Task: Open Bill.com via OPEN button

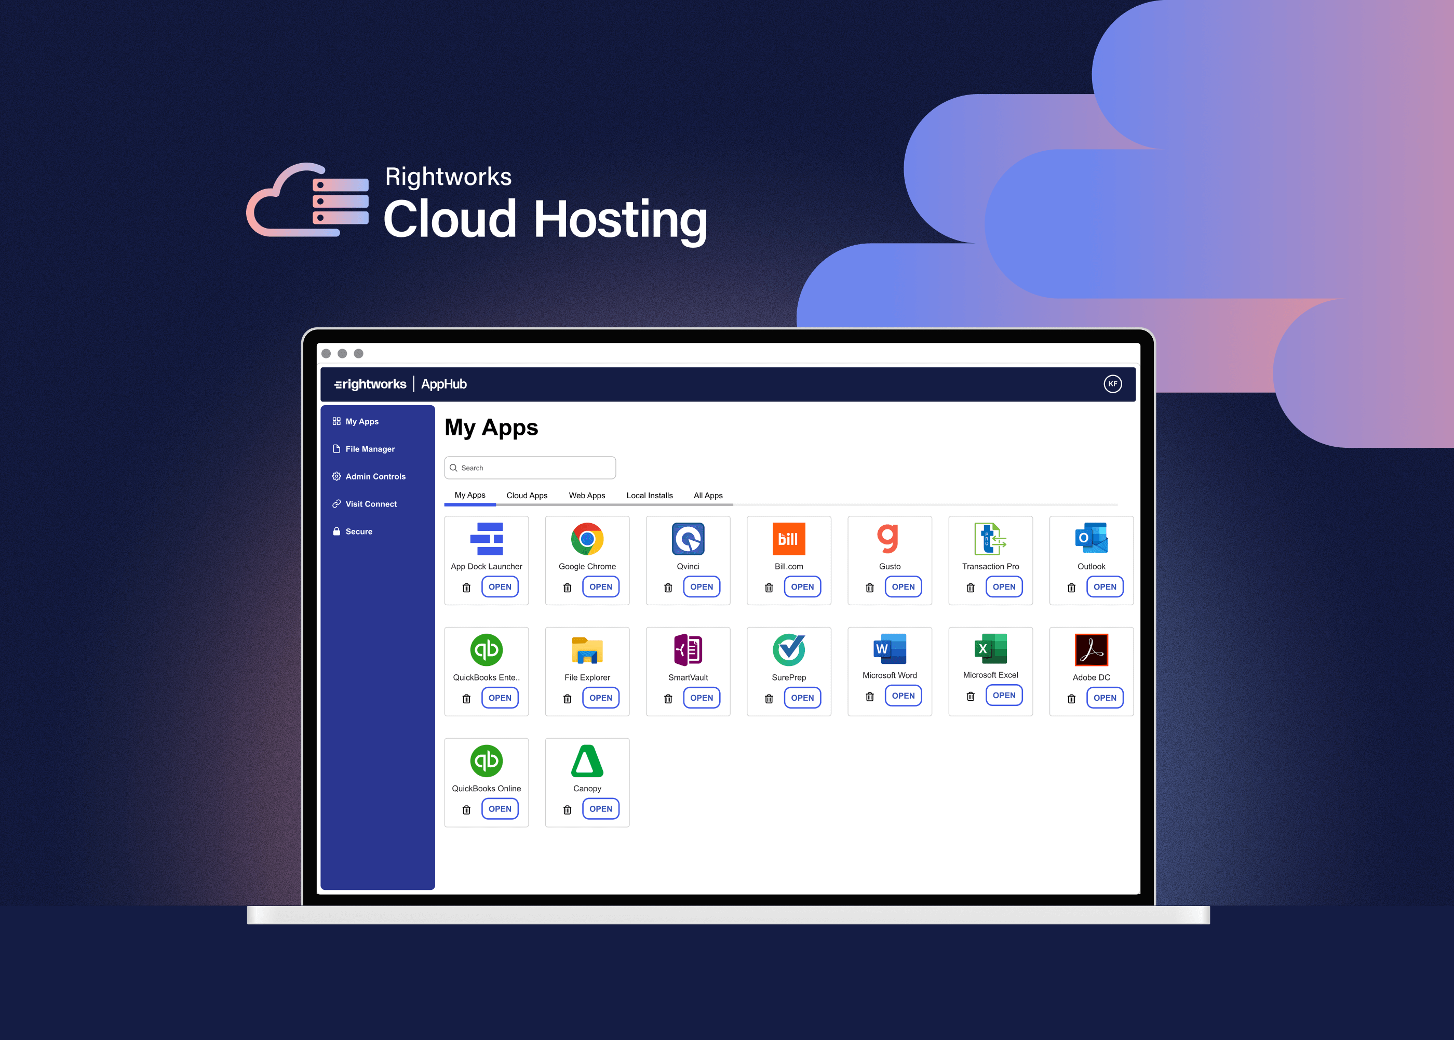Action: pyautogui.click(x=802, y=586)
